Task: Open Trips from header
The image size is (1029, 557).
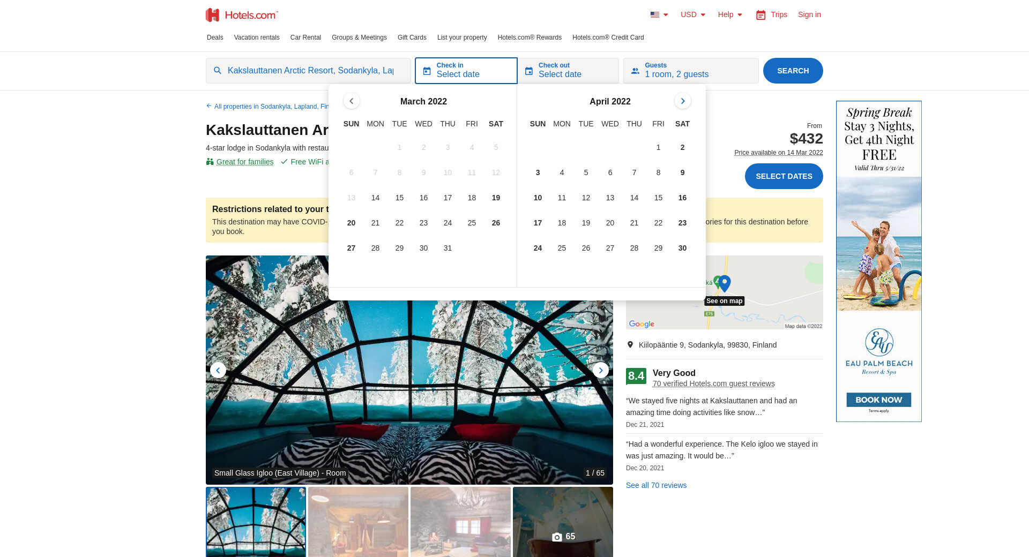Action: coord(771,15)
